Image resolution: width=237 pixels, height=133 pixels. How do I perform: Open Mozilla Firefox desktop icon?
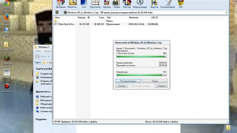click(7, 20)
